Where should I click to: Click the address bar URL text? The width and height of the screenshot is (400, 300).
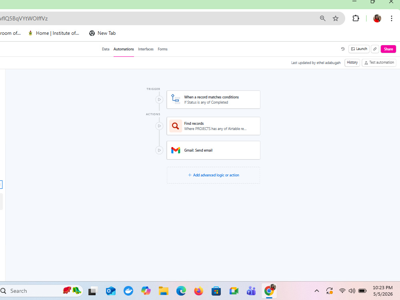(x=24, y=18)
